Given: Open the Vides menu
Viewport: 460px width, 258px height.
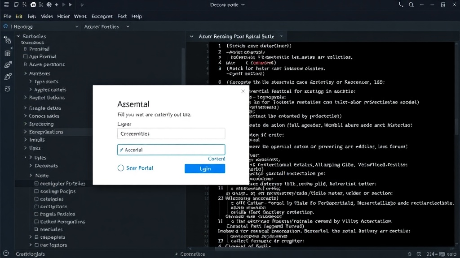Looking at the screenshot, I should click(47, 17).
